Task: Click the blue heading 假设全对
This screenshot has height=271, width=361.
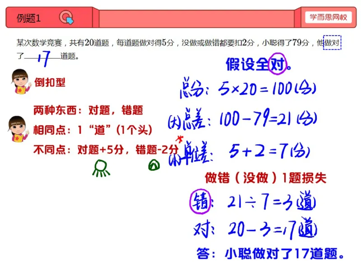Action: click(x=259, y=64)
